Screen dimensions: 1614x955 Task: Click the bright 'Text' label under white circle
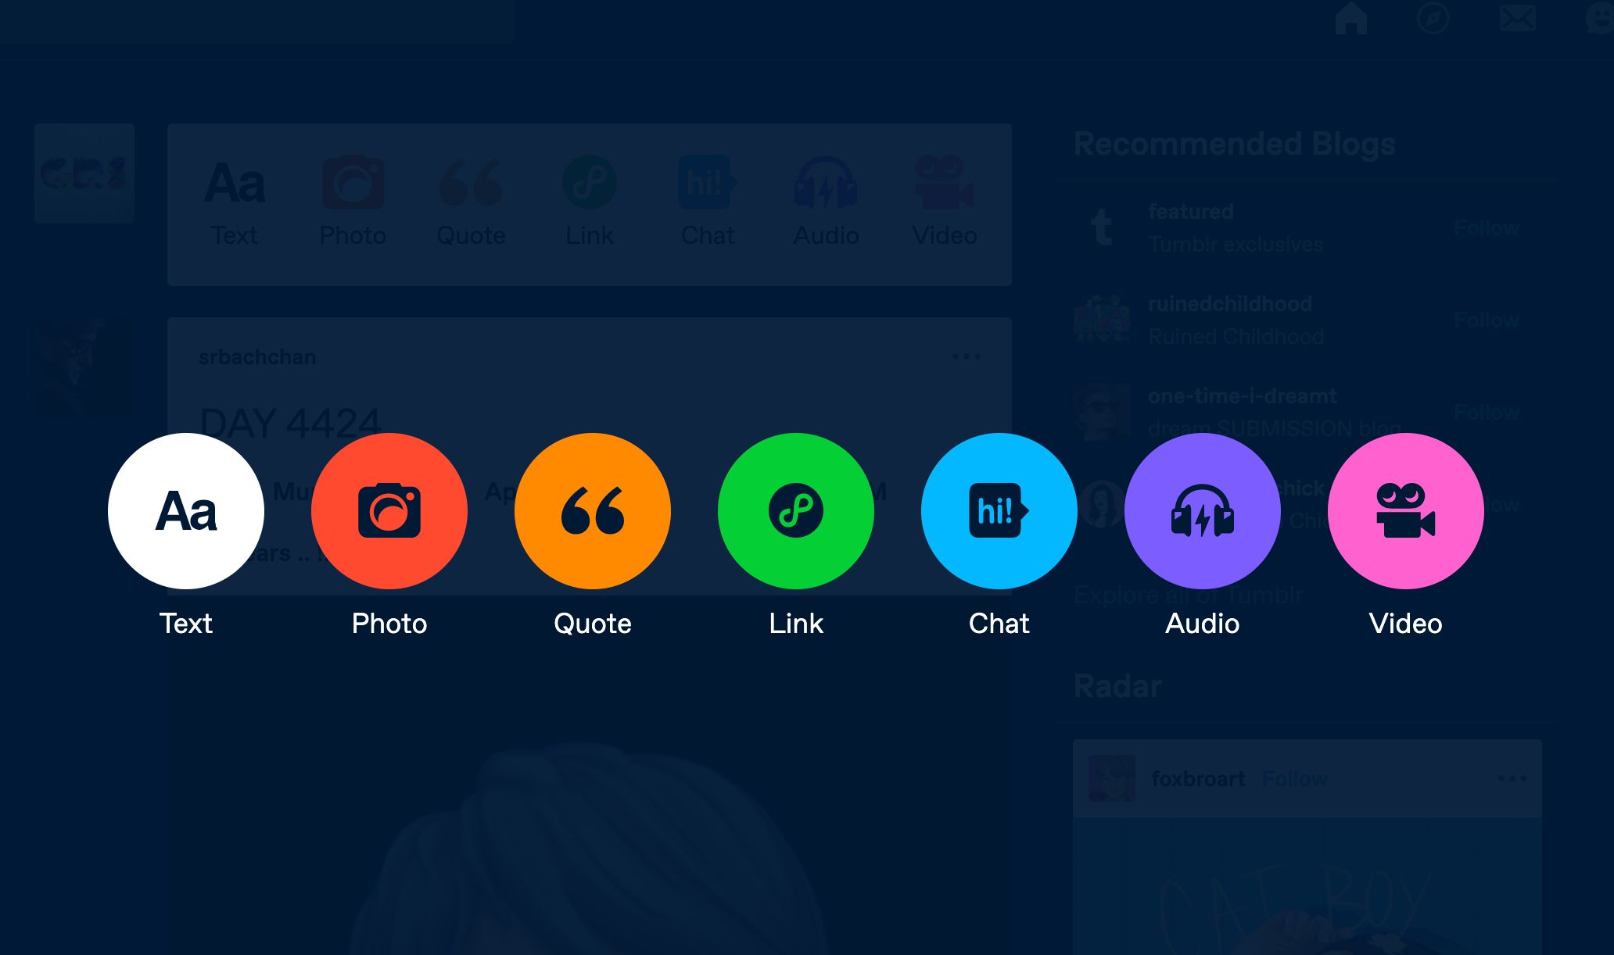186,624
